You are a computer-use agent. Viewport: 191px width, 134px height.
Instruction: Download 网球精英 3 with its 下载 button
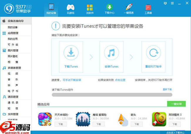pyautogui.click(x=175, y=124)
